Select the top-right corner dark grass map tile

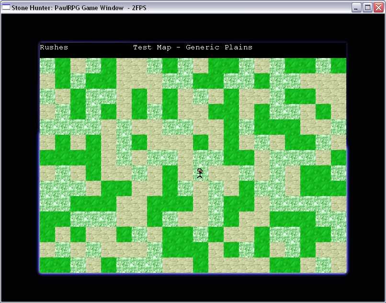pyautogui.click(x=339, y=66)
